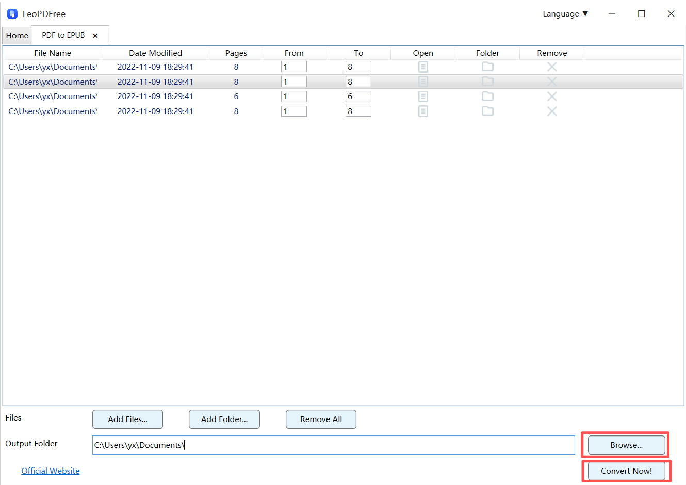Sort by the File Name column header
The width and height of the screenshot is (686, 485).
click(53, 53)
